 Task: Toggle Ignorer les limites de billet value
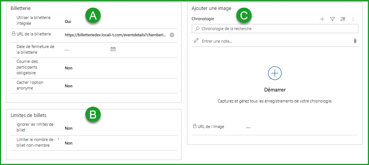point(69,128)
